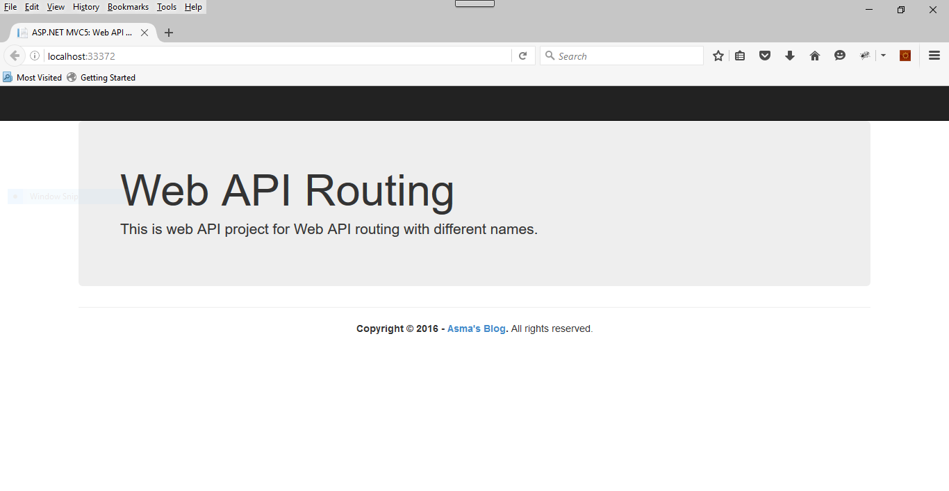Navigate to the Firefox home page
The width and height of the screenshot is (949, 491).
click(x=814, y=56)
